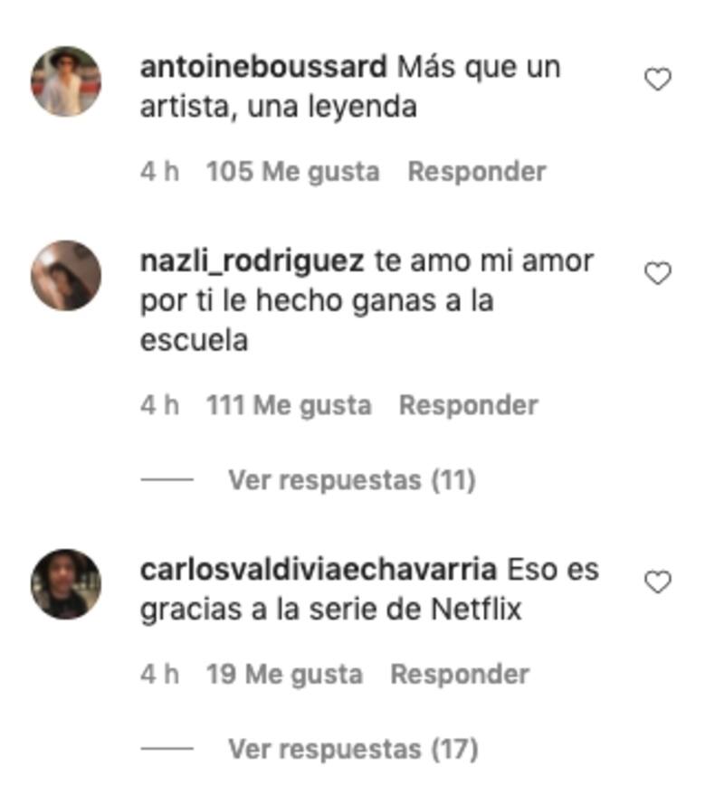Screen dimensions: 724x785
Task: Click Responder under the Netflix comment
Action: coord(460,675)
